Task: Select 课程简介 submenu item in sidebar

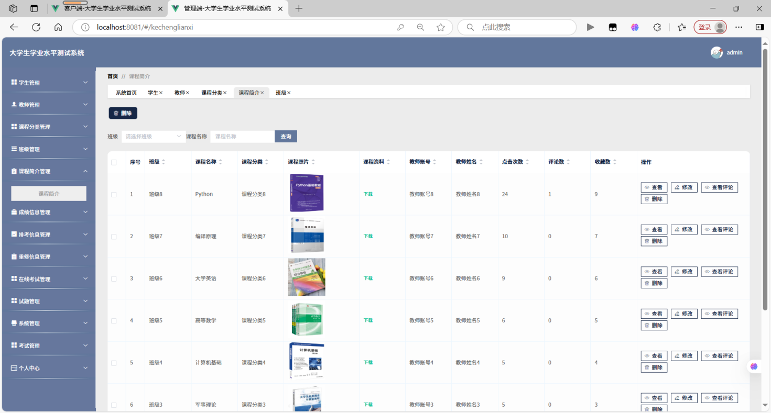Action: click(x=49, y=194)
